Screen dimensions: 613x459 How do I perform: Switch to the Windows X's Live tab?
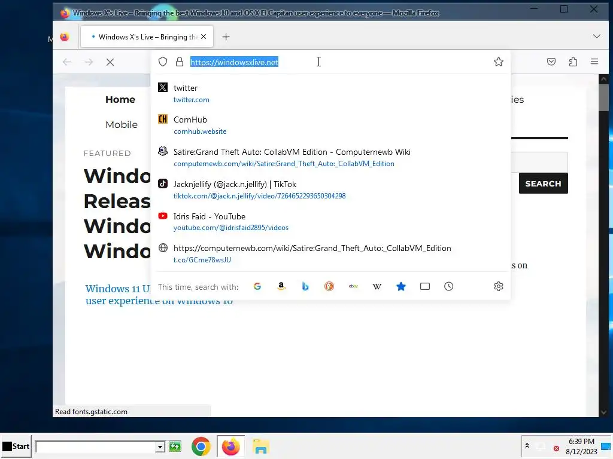147,36
